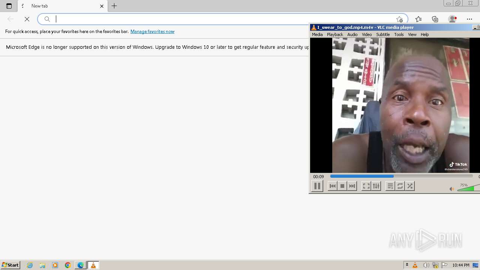
Task: Toggle the VLC playlist view
Action: pos(390,186)
